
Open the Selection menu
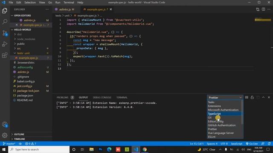pos(30,3)
